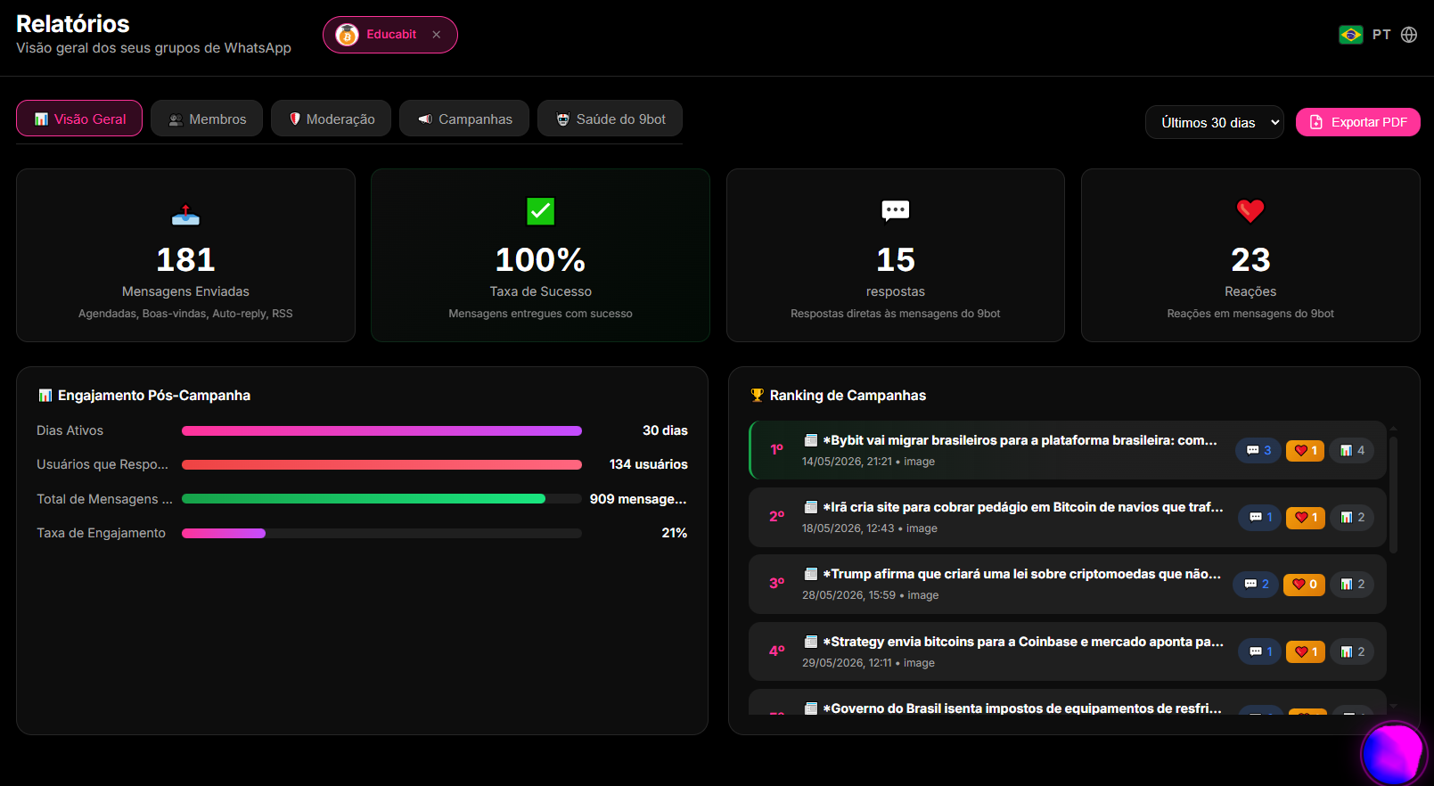Click the Brazil flag icon
1434x786 pixels.
click(1351, 35)
